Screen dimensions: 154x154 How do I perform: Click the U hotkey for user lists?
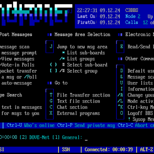122,83
